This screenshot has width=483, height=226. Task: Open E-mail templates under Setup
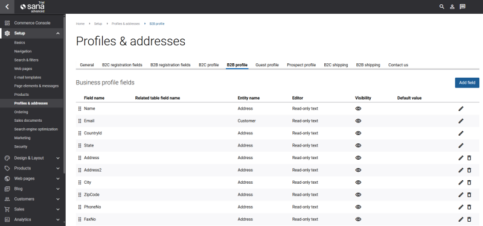(27, 78)
